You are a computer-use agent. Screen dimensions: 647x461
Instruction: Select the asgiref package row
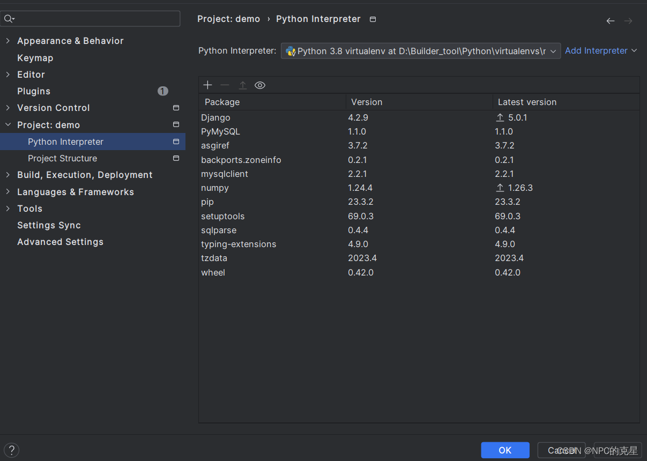pos(419,145)
